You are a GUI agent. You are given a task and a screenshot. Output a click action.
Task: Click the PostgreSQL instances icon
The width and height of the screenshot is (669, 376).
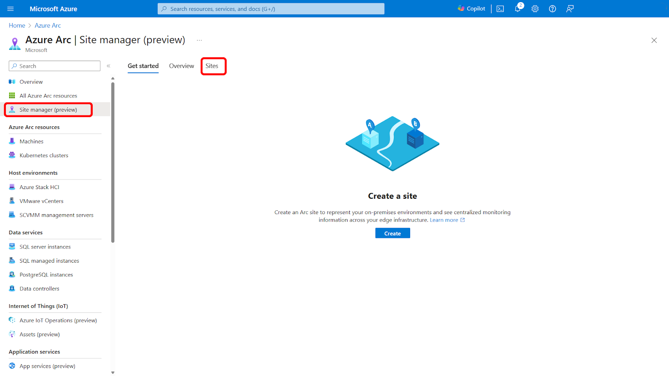(12, 275)
